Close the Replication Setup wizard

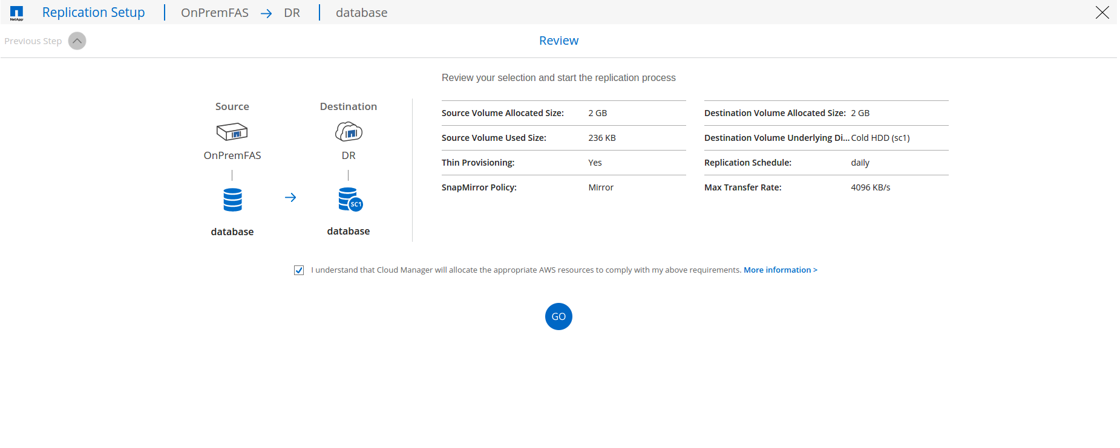tap(1102, 13)
